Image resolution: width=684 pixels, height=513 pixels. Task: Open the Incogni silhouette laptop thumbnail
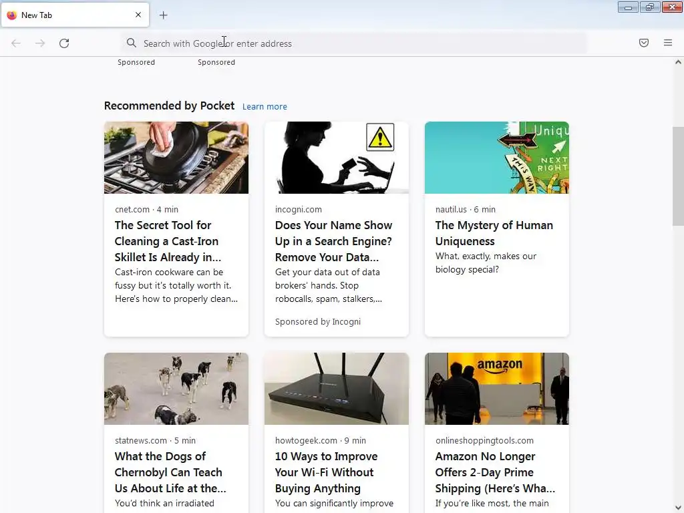click(x=337, y=158)
